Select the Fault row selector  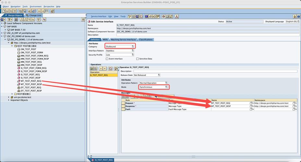click(123, 110)
